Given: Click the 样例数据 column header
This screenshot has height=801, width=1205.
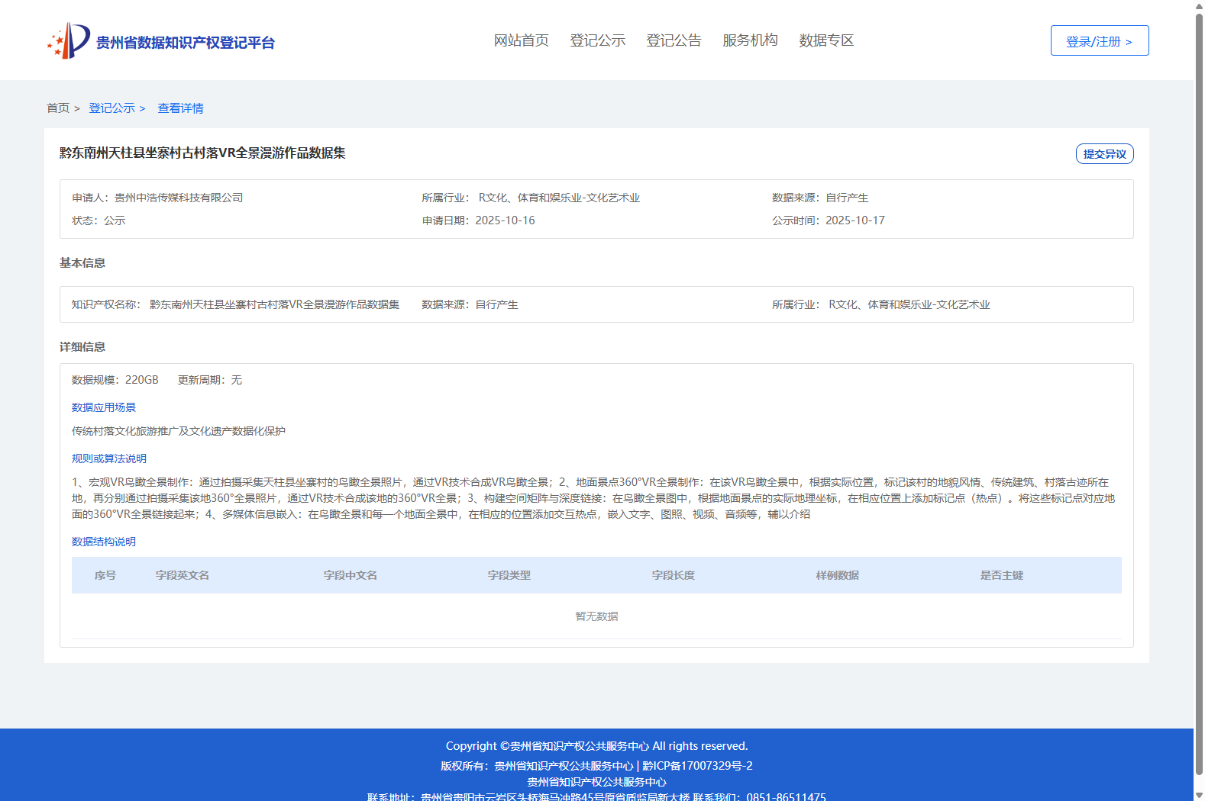Looking at the screenshot, I should [x=838, y=575].
